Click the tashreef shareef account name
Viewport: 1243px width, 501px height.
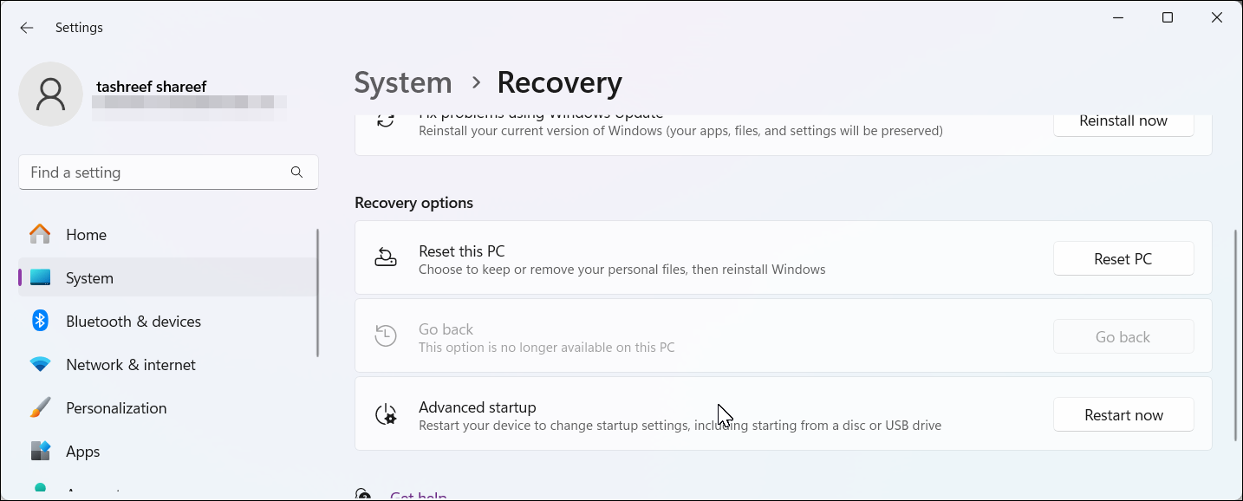(152, 87)
